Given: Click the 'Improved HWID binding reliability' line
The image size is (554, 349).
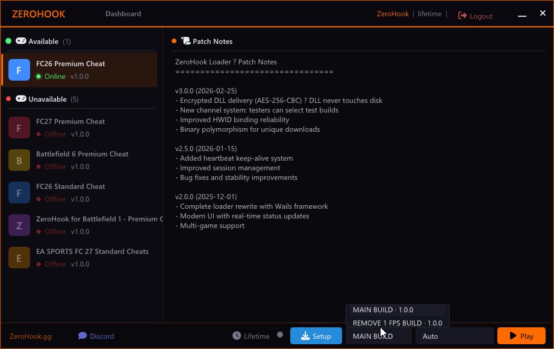Looking at the screenshot, I should 232,120.
